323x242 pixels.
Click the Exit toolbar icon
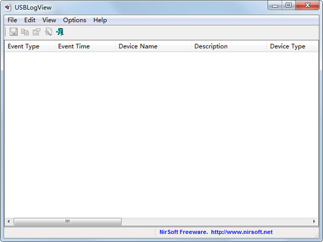click(60, 32)
